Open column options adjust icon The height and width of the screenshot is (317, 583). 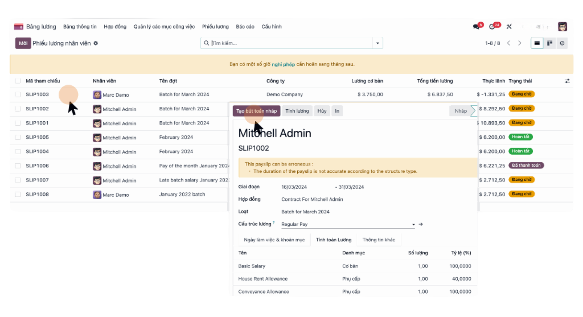(x=567, y=81)
